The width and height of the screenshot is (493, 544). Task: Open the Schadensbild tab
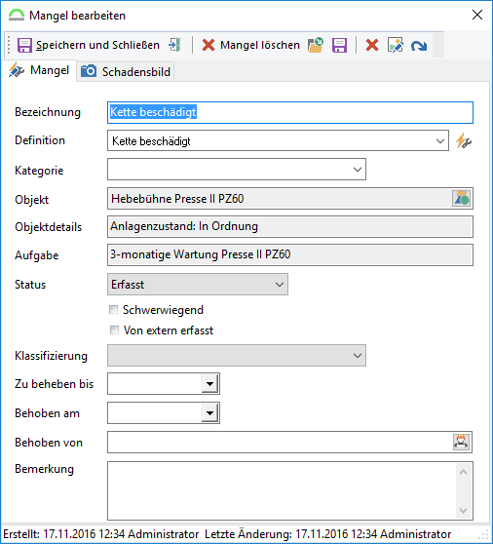click(x=126, y=72)
